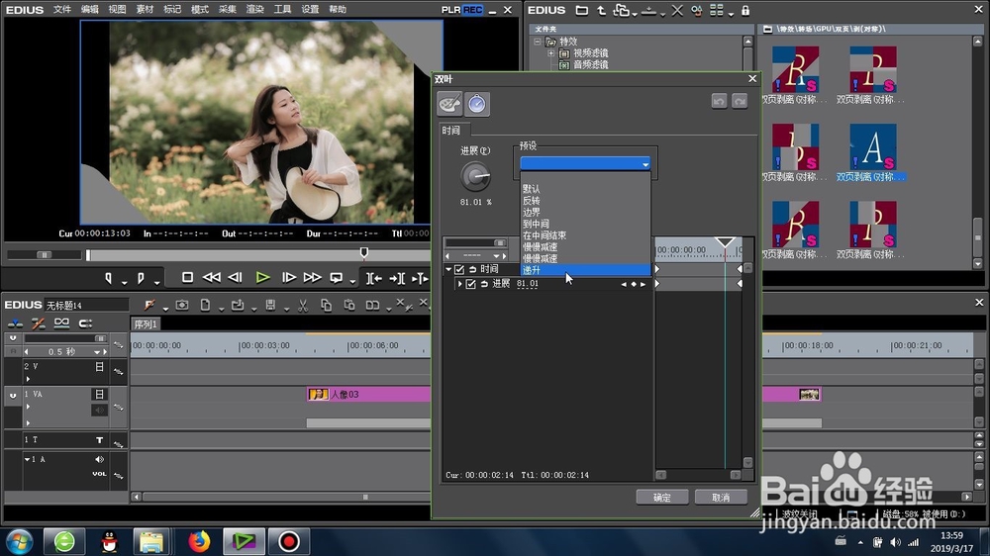Choose the 反转 preset option
This screenshot has width=990, height=556.
pos(531,201)
